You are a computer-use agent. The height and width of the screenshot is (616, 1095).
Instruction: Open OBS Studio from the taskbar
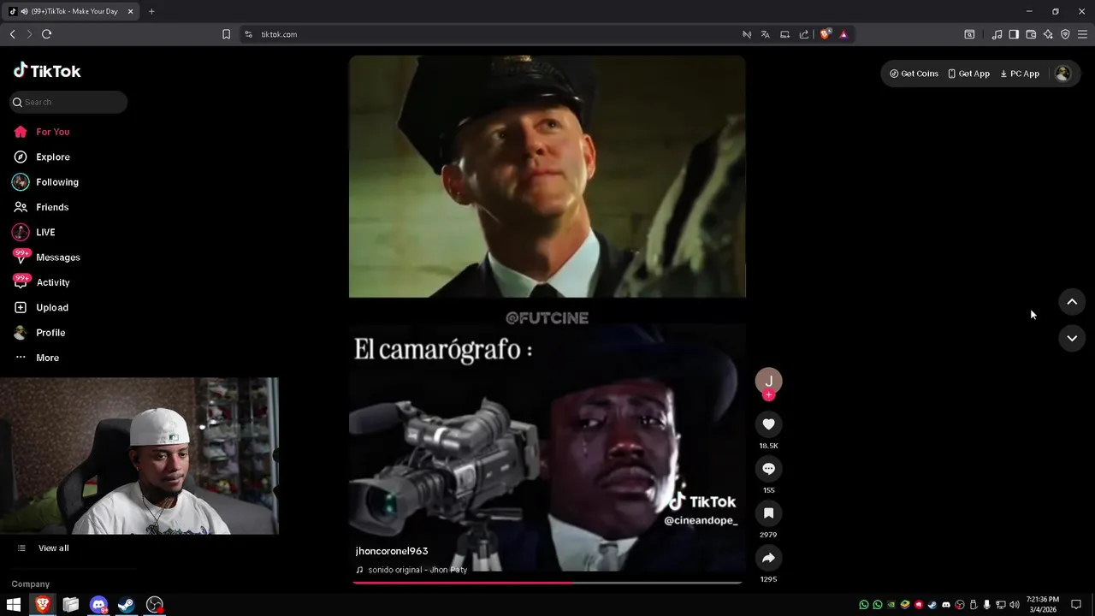(155, 605)
